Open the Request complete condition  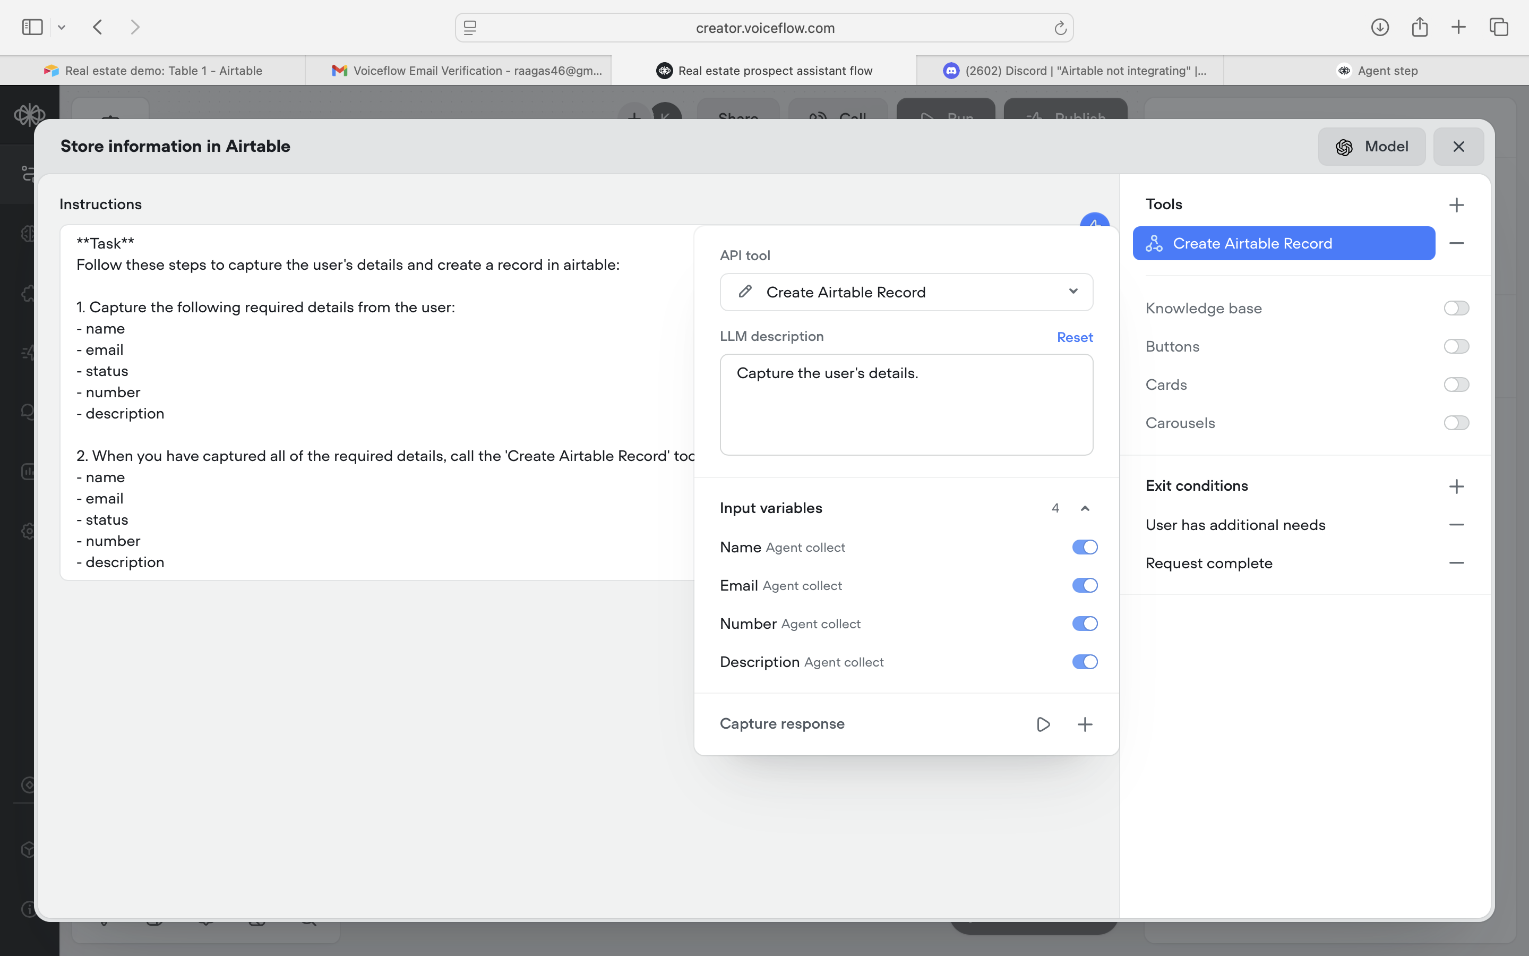pos(1209,563)
